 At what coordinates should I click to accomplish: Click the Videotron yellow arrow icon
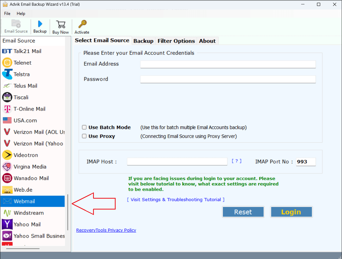(7, 155)
